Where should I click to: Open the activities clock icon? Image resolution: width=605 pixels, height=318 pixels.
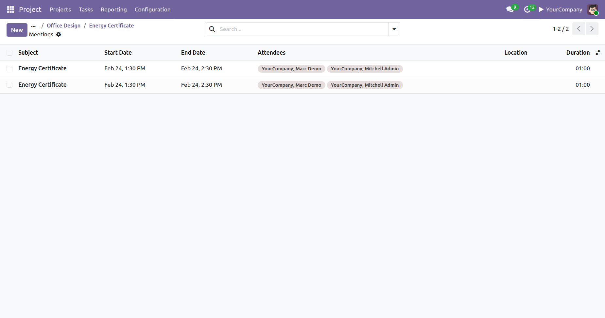pyautogui.click(x=527, y=9)
